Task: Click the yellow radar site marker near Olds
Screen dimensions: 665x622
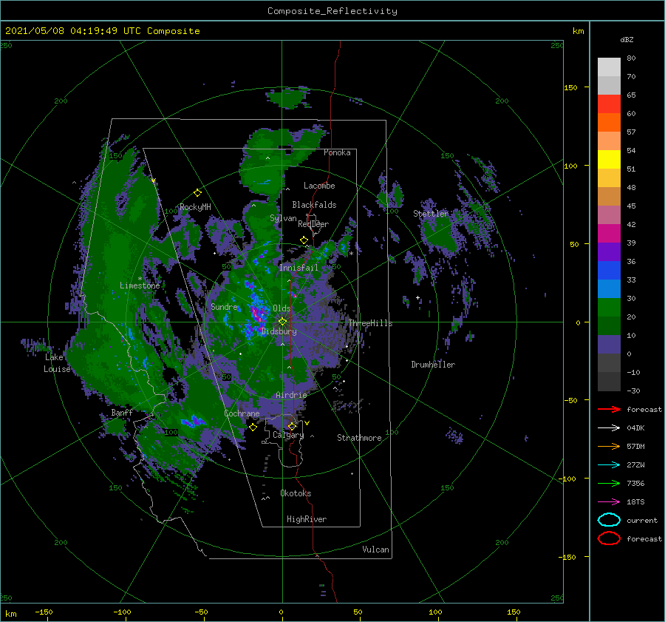Action: tap(282, 322)
